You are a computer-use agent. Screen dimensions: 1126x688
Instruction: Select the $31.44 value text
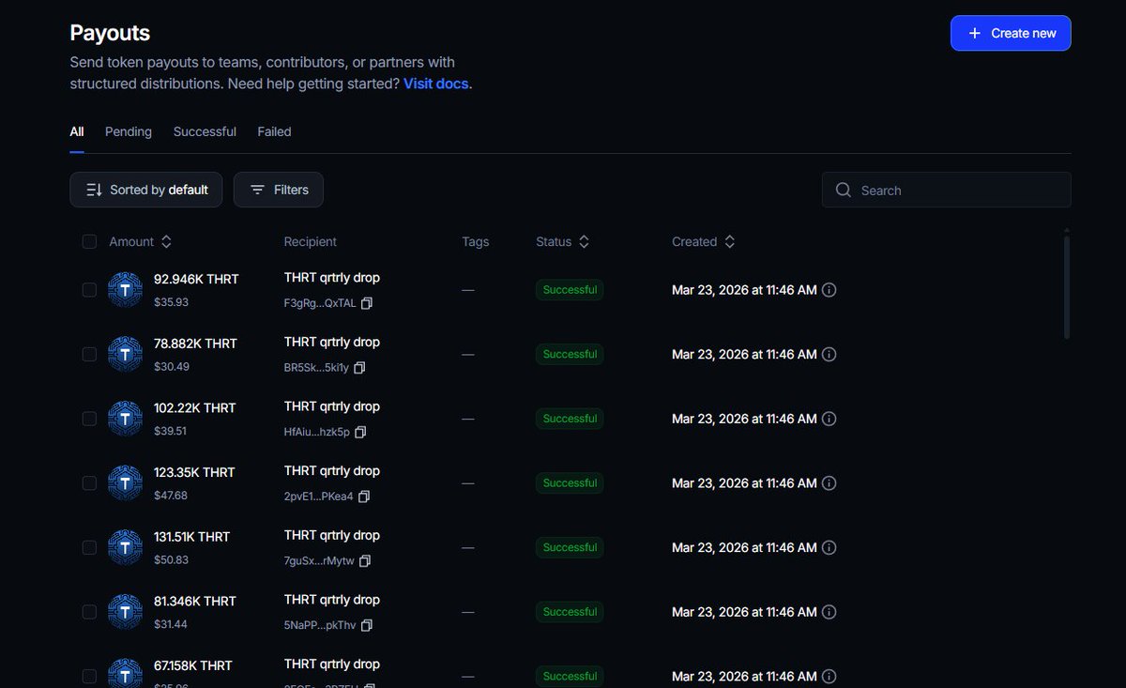(171, 624)
